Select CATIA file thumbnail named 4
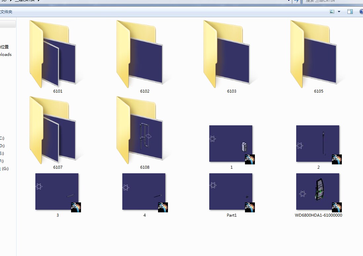363x256 pixels. pos(145,192)
